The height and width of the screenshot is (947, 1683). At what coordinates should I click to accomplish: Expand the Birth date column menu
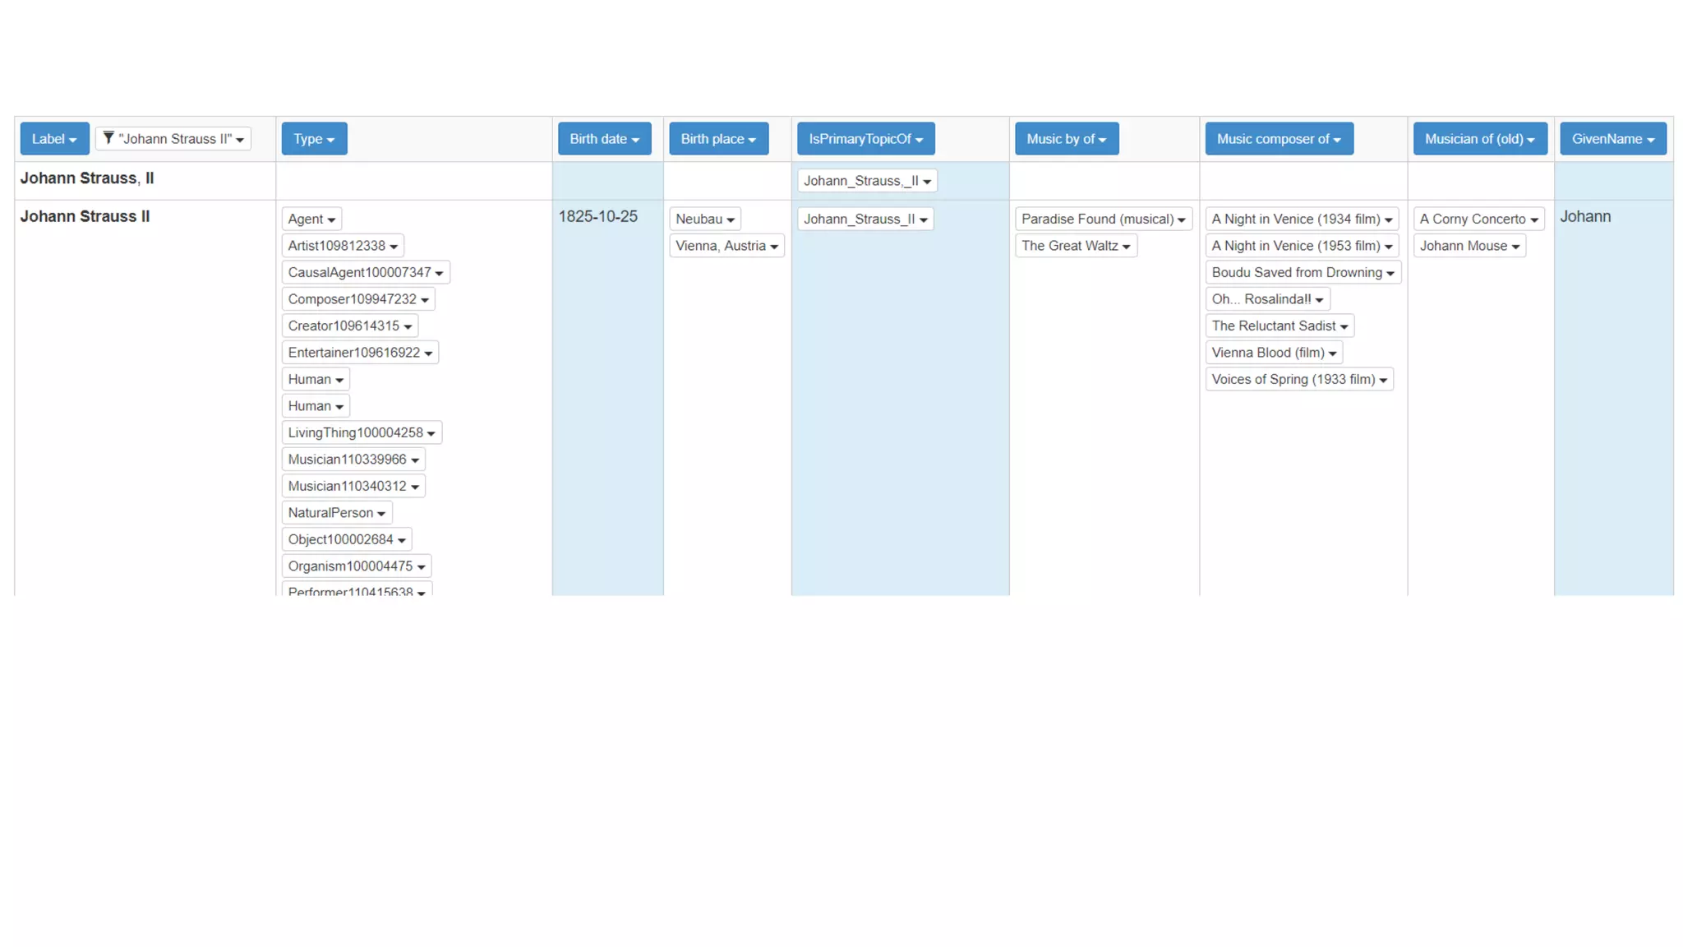click(604, 139)
